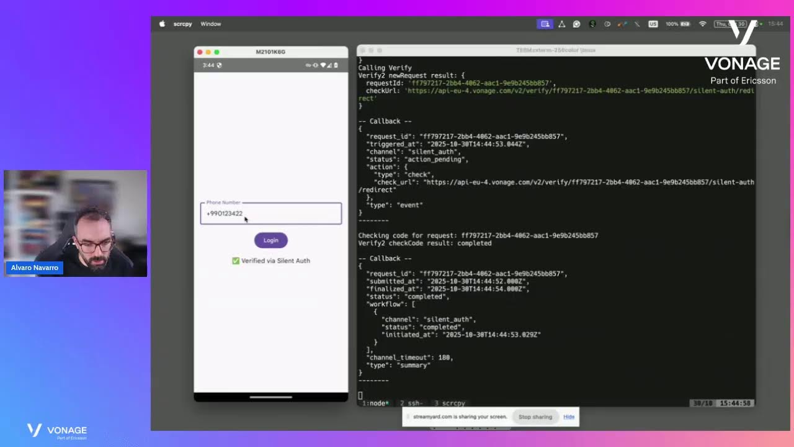Click the menu bar clock 15:44
The image size is (794, 447).
point(775,24)
